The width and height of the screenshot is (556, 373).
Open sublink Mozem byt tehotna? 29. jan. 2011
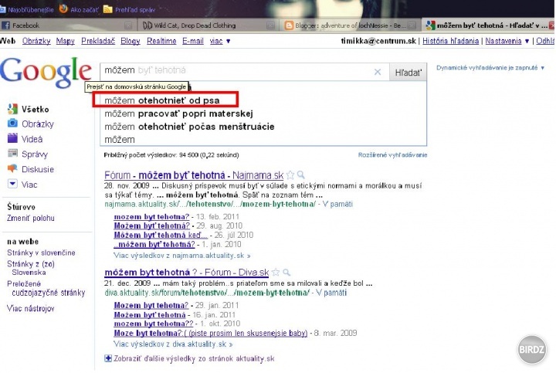(x=151, y=305)
